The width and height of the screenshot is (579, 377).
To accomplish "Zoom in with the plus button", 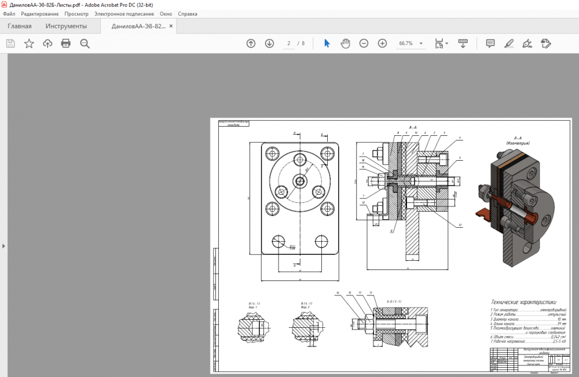I will coord(382,43).
